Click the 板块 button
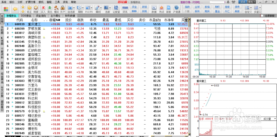 coord(197,11)
